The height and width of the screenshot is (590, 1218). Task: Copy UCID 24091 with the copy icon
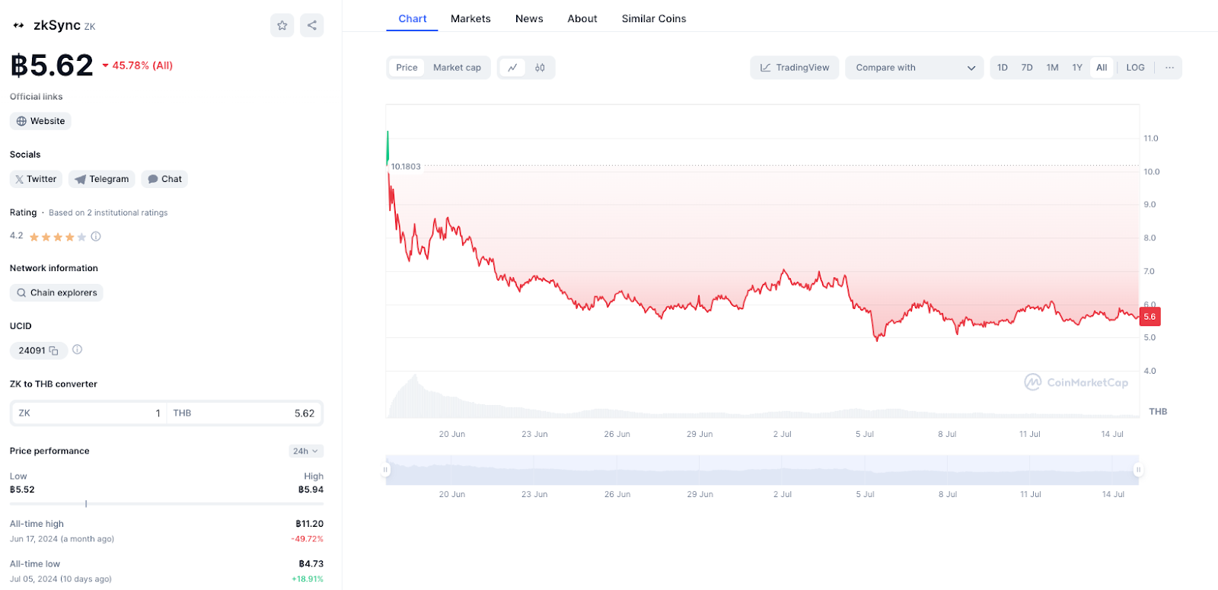click(x=53, y=351)
